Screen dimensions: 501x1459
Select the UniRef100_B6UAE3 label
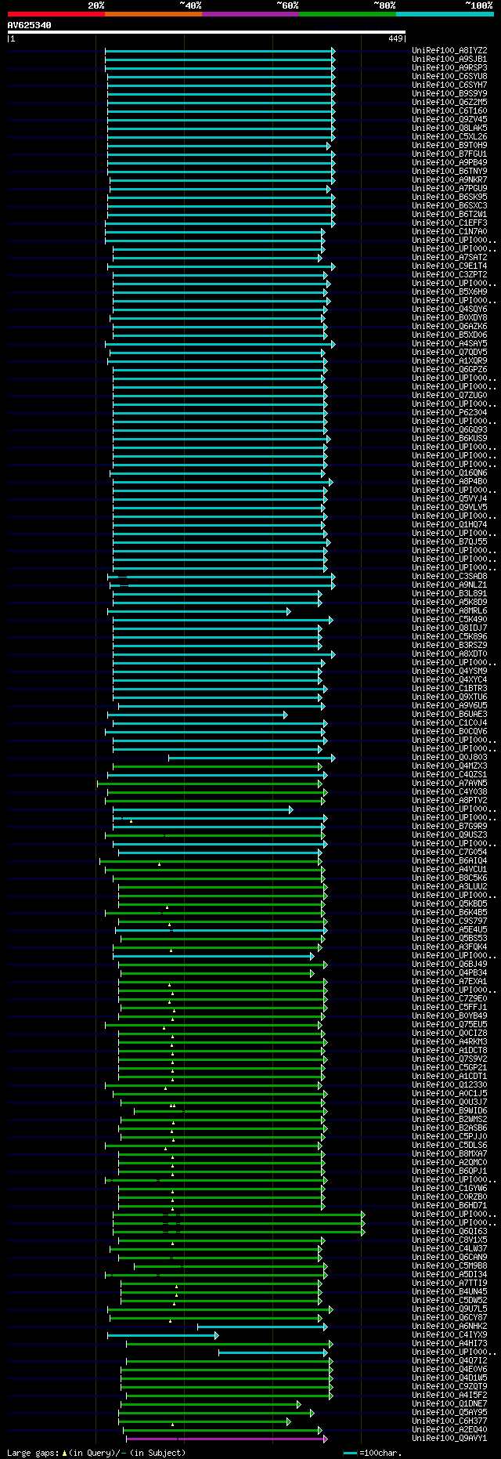[449, 714]
